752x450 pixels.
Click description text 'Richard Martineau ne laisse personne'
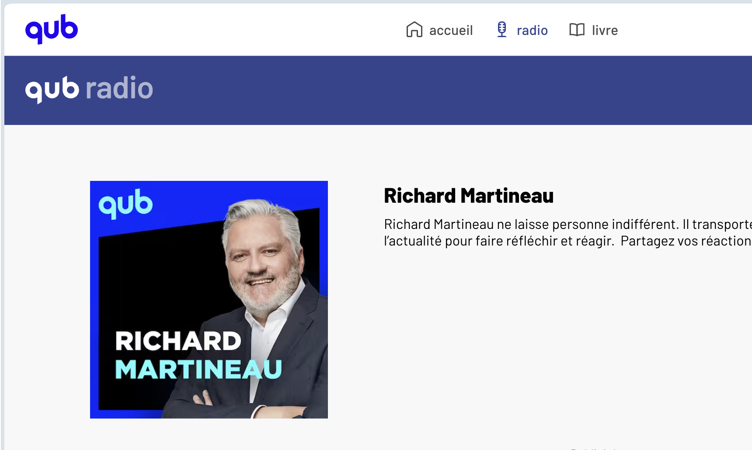[x=496, y=224]
